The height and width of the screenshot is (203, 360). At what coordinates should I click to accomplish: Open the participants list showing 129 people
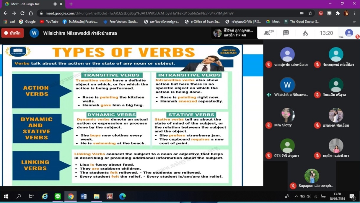pyautogui.click(x=268, y=33)
